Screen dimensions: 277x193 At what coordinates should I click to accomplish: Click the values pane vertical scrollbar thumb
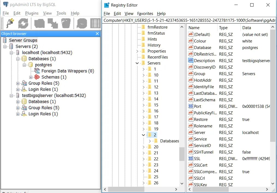[273, 85]
